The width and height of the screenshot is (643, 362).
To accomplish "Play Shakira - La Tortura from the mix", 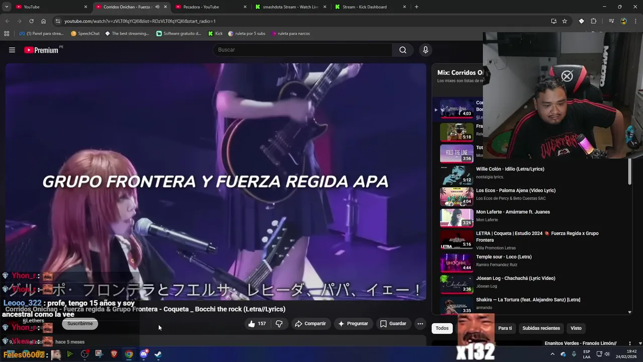I will [532, 304].
